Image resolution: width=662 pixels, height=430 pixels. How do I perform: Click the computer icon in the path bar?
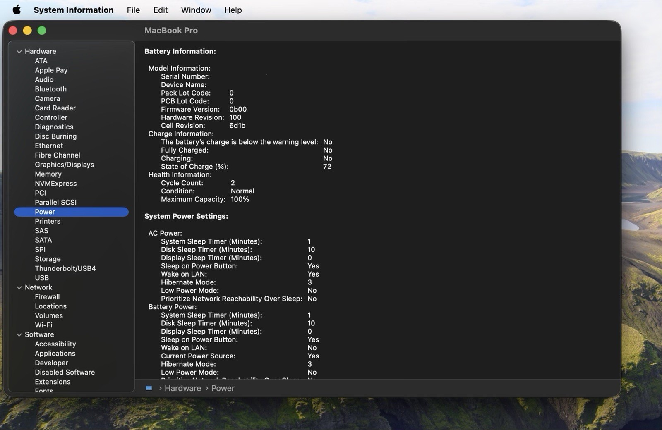pyautogui.click(x=149, y=388)
